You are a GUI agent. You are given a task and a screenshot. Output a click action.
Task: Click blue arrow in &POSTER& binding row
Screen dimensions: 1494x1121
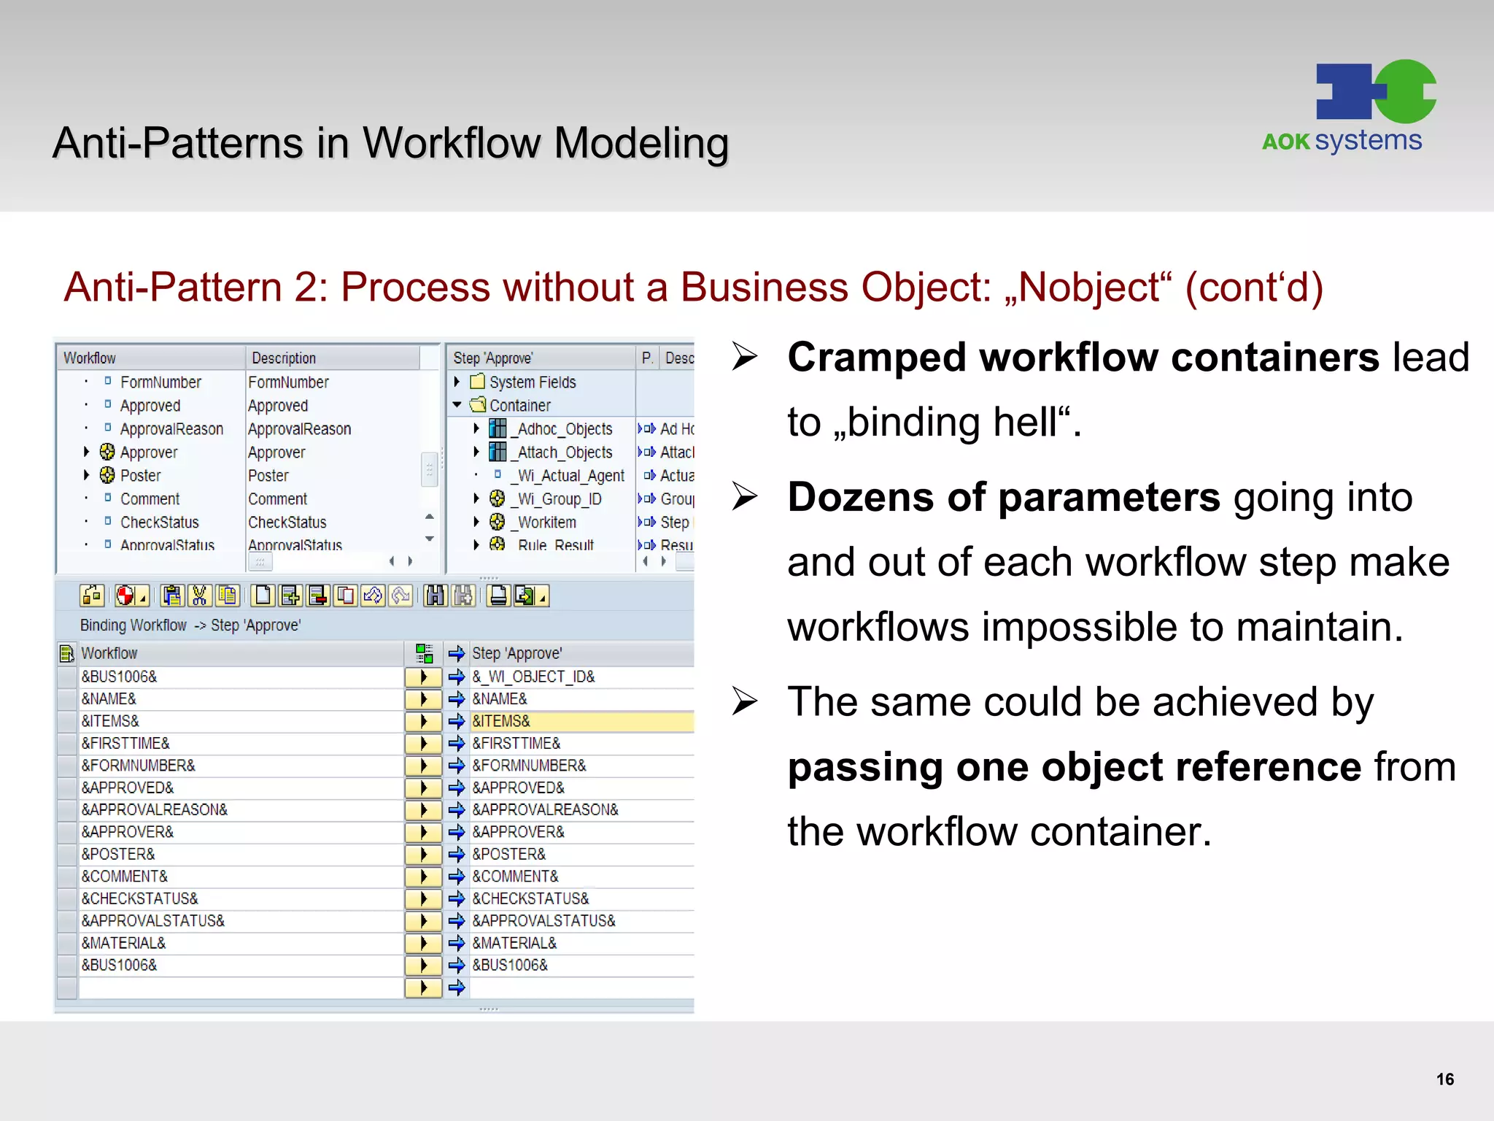coord(457,855)
